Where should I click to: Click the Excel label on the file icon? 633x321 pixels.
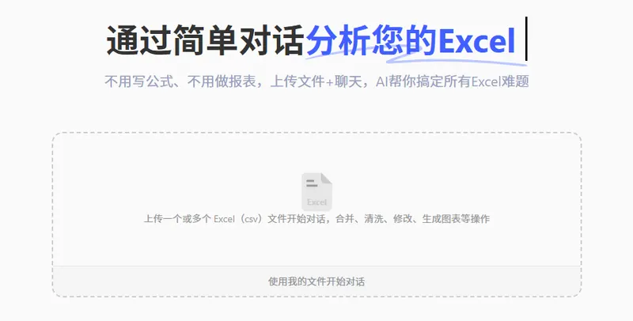click(x=317, y=202)
